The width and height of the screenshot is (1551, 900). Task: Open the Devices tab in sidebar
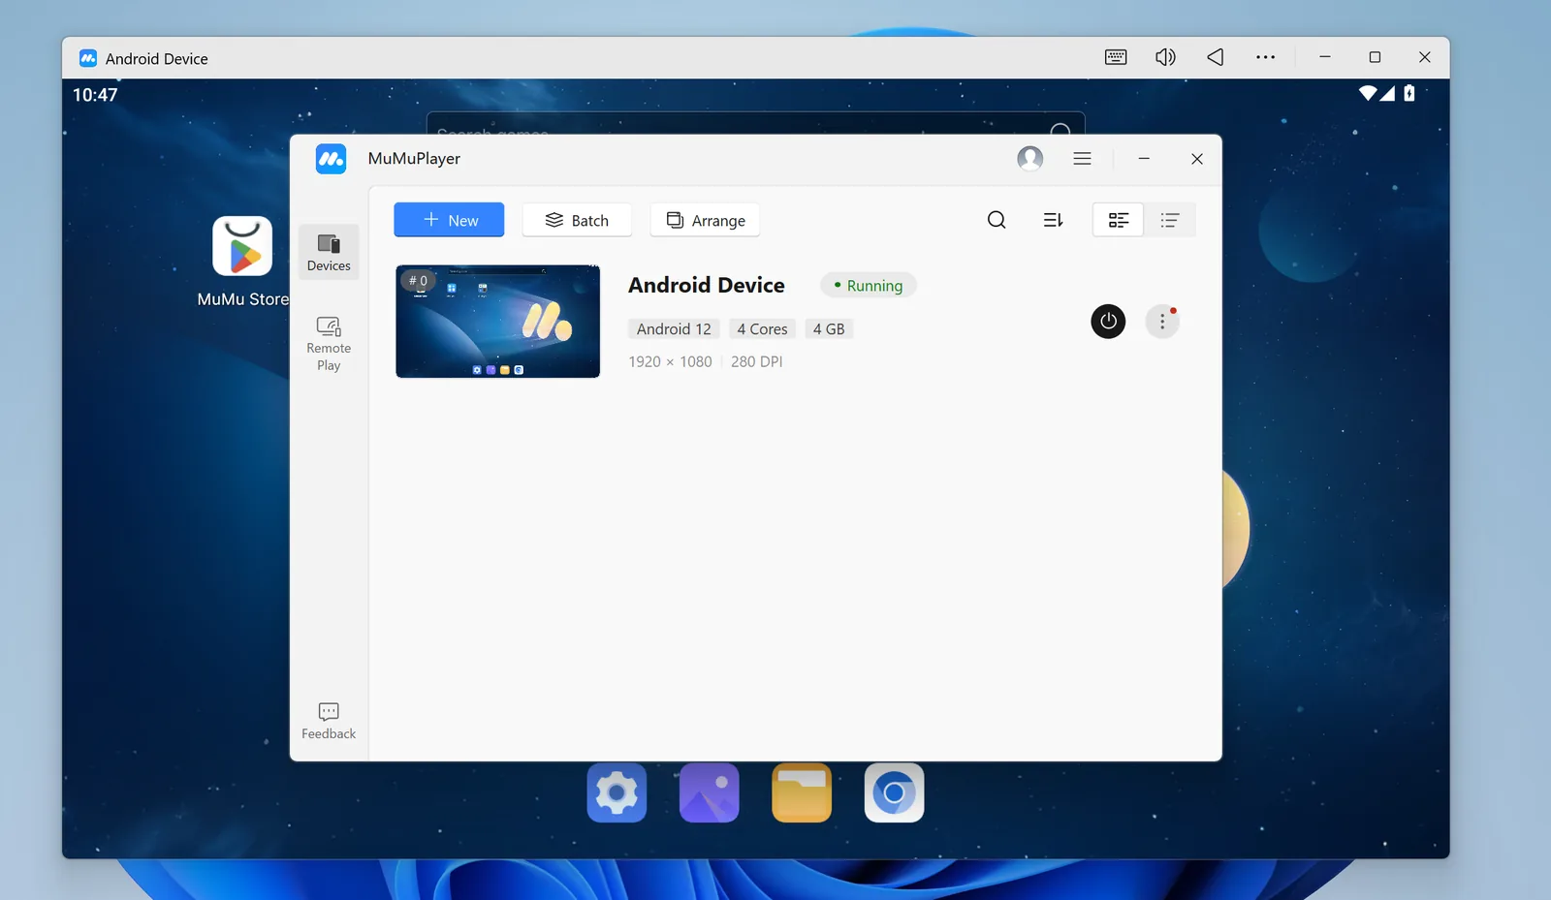329,252
